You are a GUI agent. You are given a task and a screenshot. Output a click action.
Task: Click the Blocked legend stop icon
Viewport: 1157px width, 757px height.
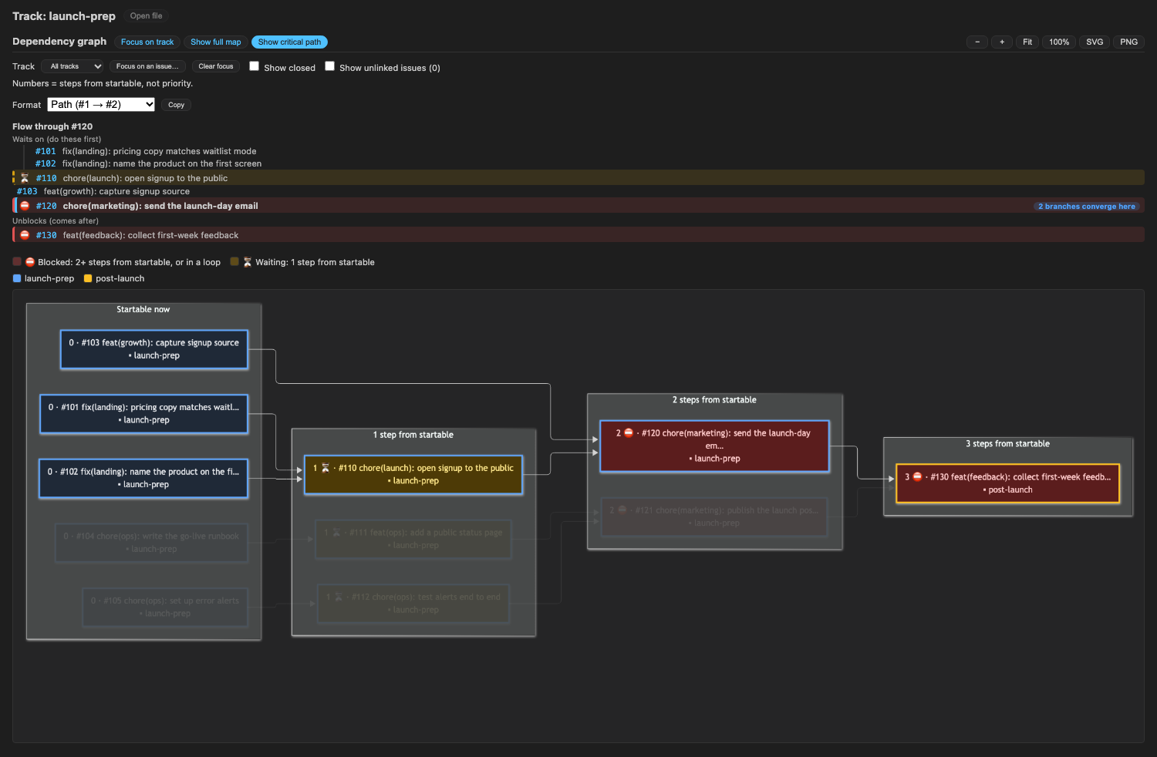(30, 262)
